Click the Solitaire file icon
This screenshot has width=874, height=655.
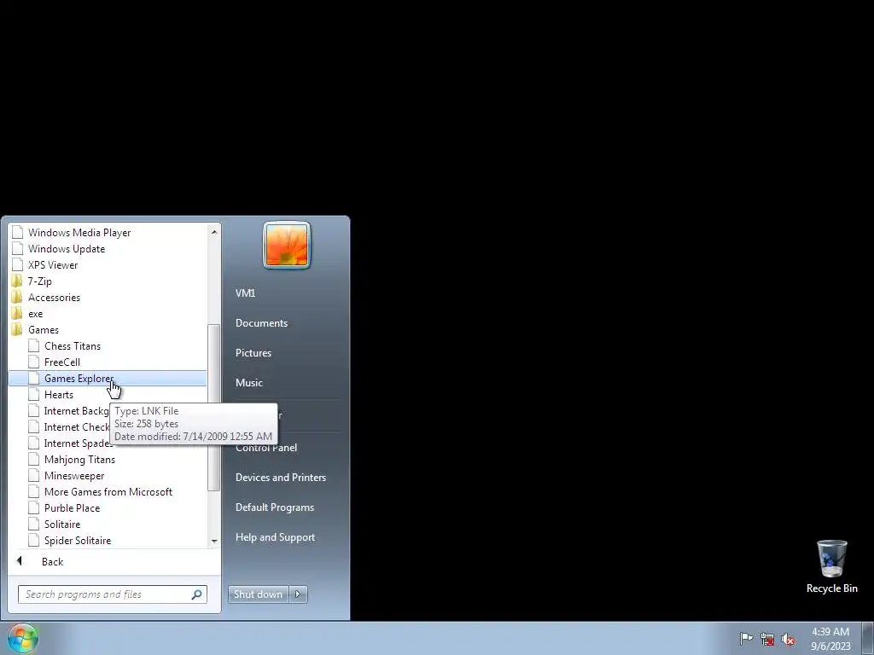point(34,525)
